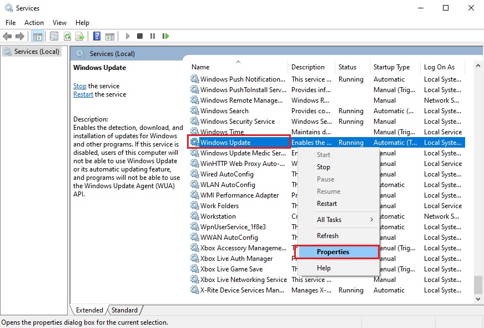Choose Stop from the context menu

(339, 167)
